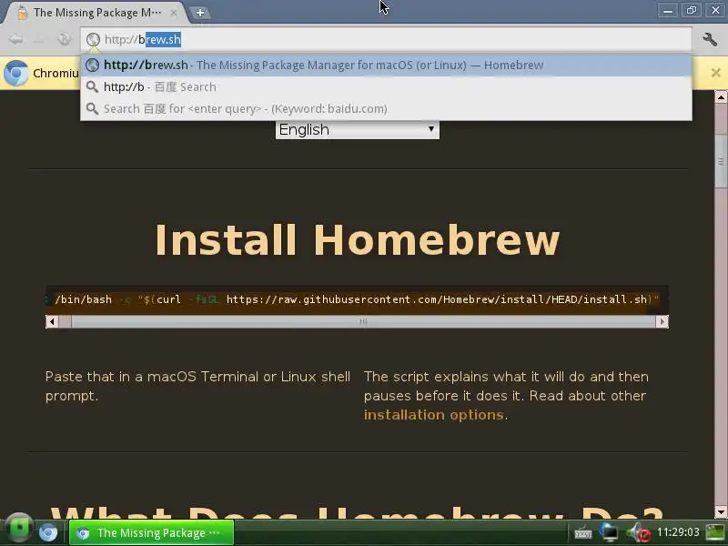Click the Chromium logo in the infobar
This screenshot has width=728, height=546.
pyautogui.click(x=15, y=73)
